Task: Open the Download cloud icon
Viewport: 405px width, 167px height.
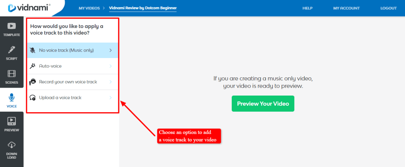Action: tap(11, 145)
